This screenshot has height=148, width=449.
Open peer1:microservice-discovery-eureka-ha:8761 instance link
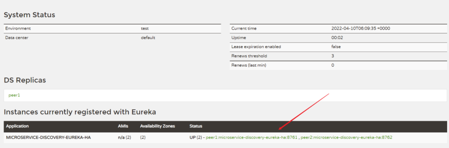click(x=252, y=137)
